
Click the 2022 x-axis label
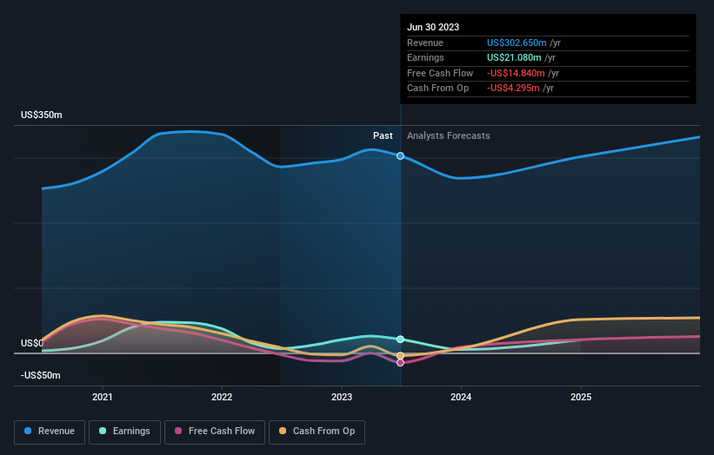coord(222,397)
